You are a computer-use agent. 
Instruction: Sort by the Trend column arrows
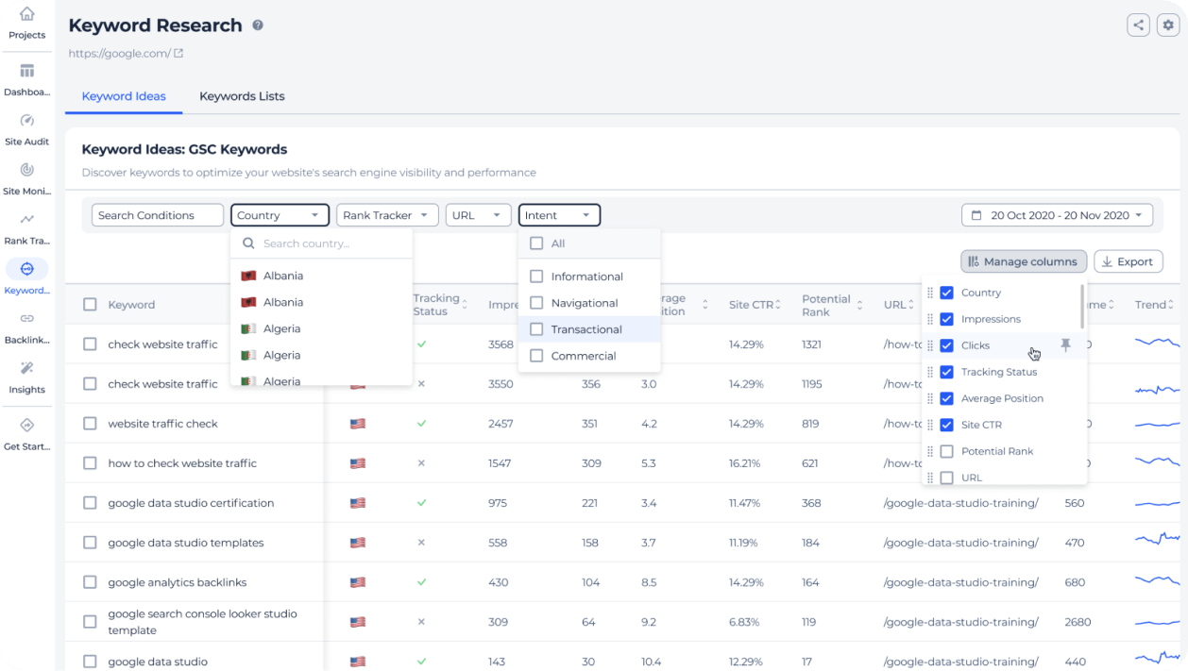(1171, 305)
